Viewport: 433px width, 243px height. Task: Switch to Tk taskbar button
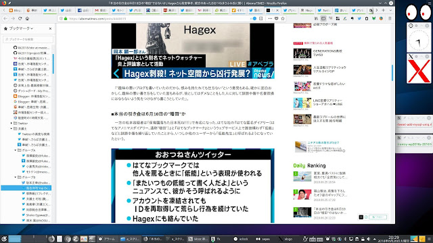pyautogui.click(x=216, y=239)
